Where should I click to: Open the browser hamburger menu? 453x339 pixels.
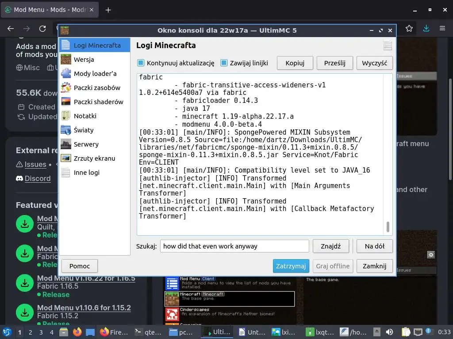[442, 28]
